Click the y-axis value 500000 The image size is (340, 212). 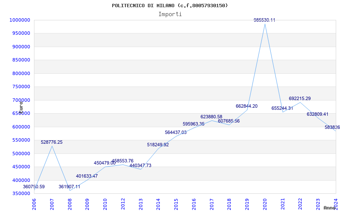(x=21, y=153)
